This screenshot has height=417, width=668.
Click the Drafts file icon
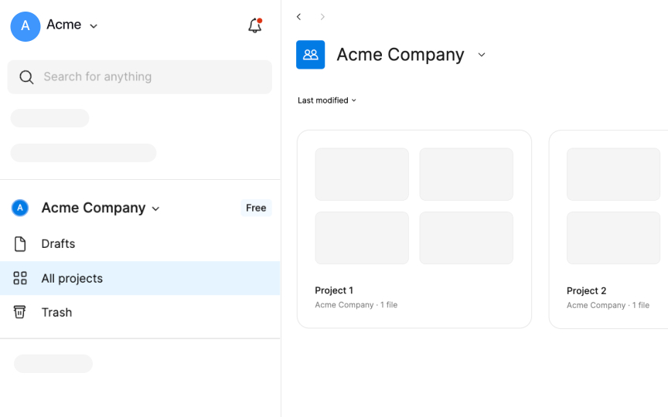pos(20,244)
